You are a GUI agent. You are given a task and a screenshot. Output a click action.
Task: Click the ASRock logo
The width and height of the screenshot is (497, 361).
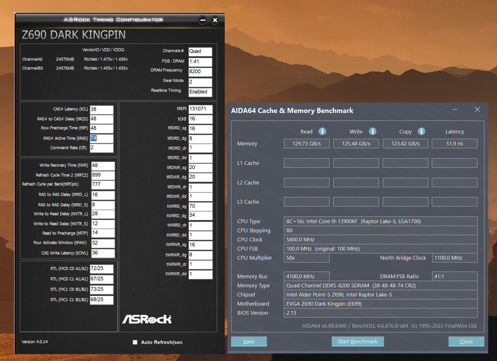tap(147, 319)
